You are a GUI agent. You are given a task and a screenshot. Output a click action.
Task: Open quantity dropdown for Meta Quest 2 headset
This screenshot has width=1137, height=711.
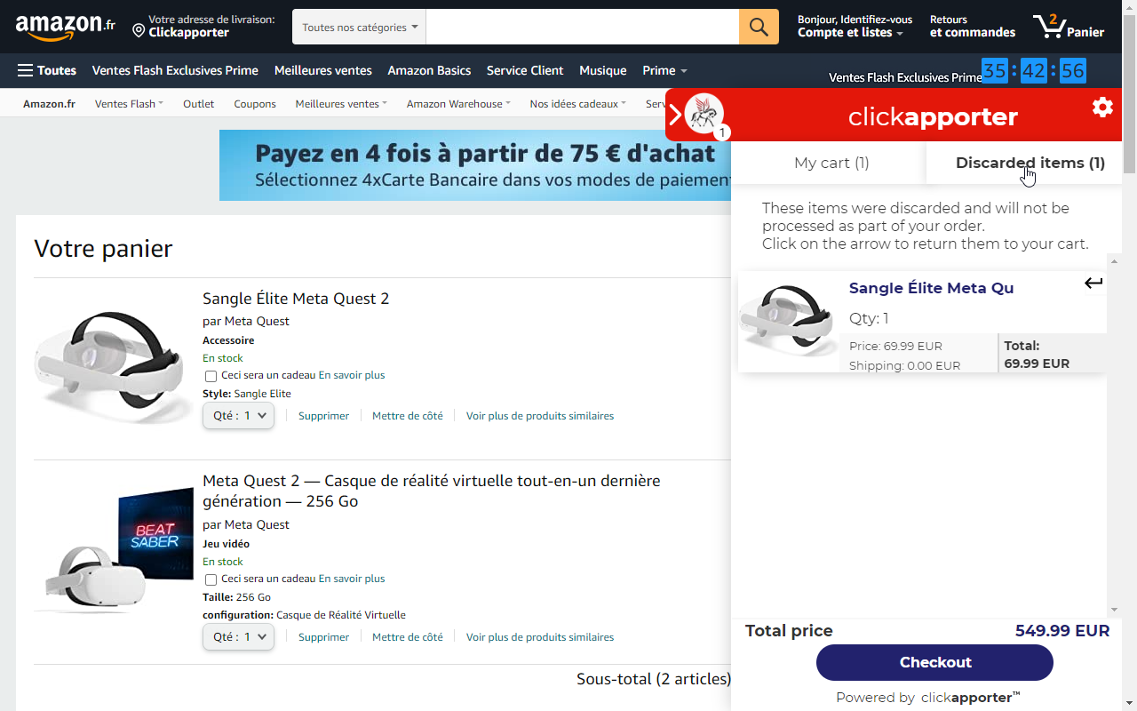click(238, 637)
